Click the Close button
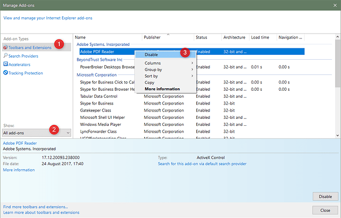 (x=325, y=210)
